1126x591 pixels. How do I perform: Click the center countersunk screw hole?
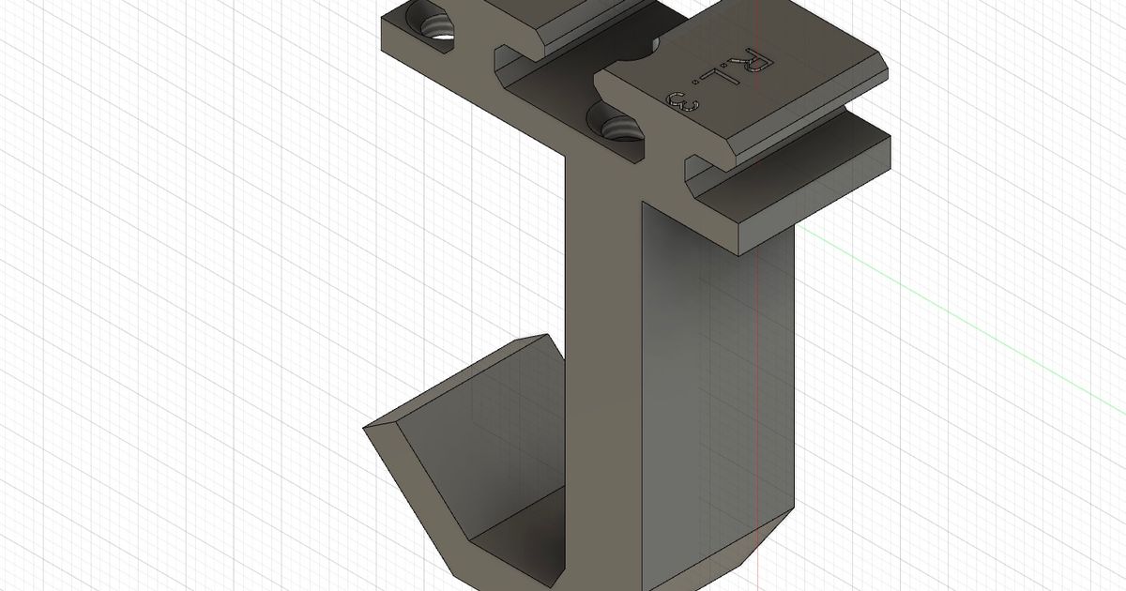pyautogui.click(x=615, y=122)
